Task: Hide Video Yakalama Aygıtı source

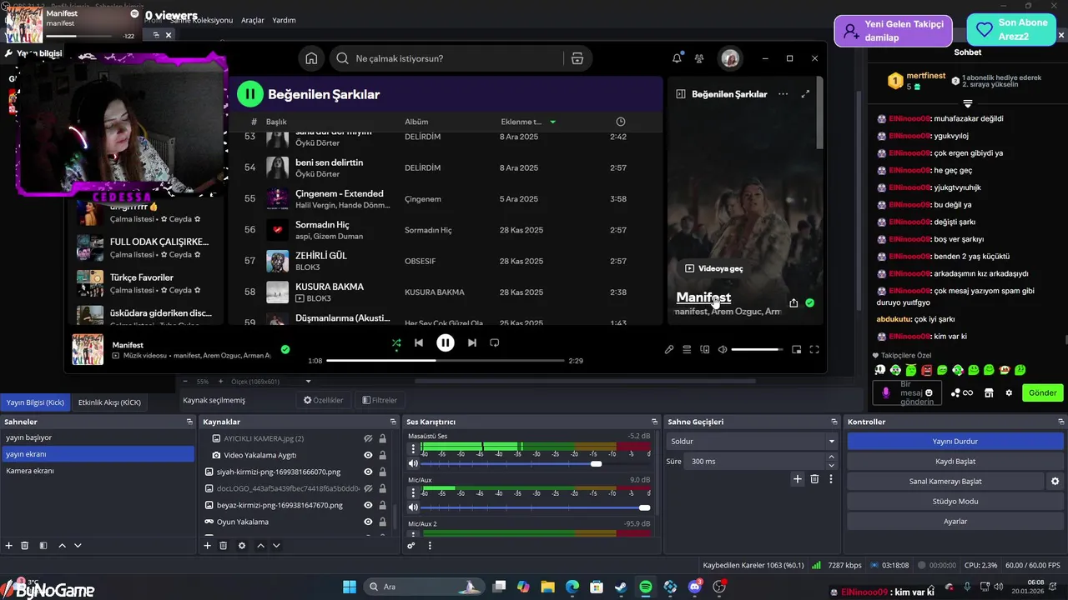Action: (x=368, y=455)
